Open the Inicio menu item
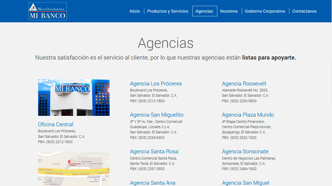Viewport: 332px width, 186px height. click(x=135, y=11)
